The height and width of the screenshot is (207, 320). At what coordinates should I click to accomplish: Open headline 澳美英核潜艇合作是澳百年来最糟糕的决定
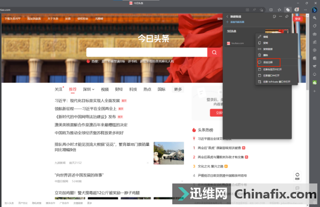(x=91, y=125)
